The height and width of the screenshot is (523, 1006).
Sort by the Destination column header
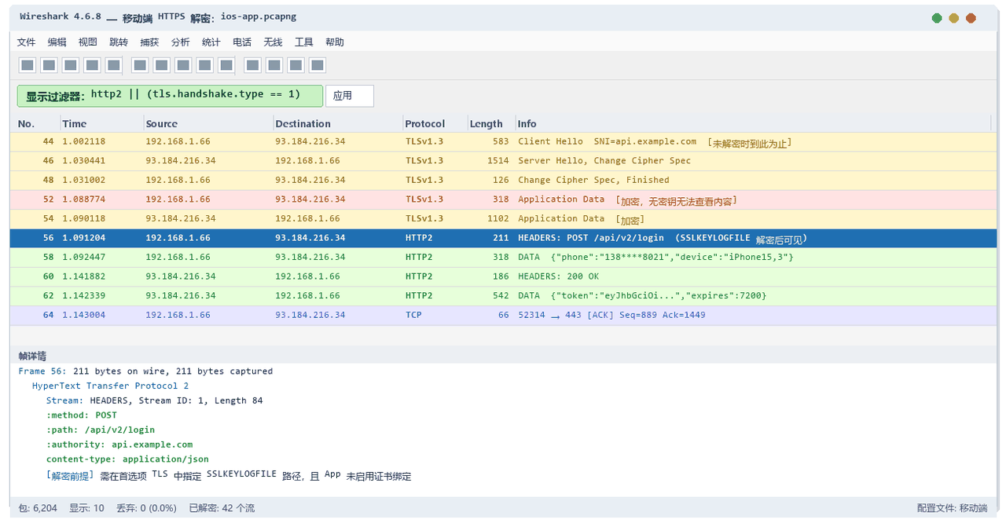click(303, 123)
